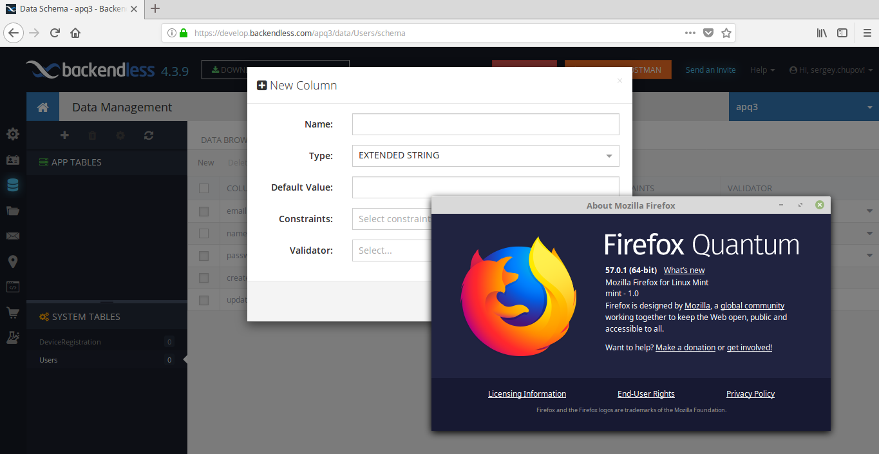Click New button in schema toolbar
Image resolution: width=879 pixels, height=454 pixels.
(x=206, y=163)
